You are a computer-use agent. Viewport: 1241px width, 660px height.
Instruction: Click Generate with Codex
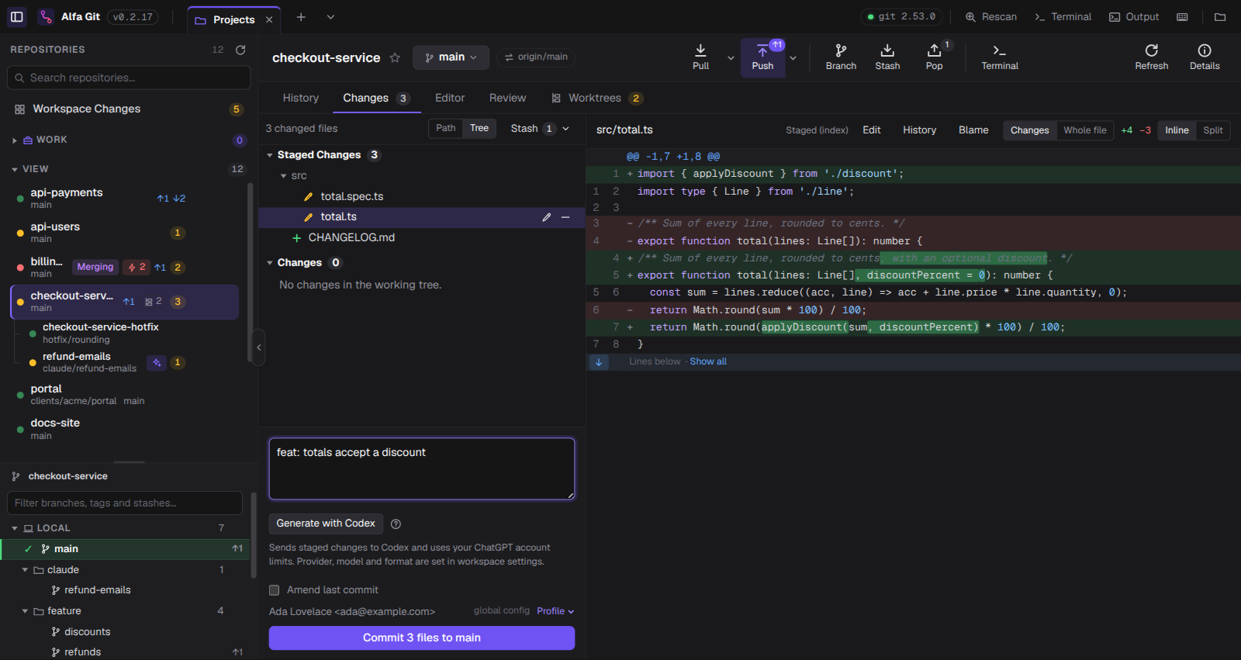pyautogui.click(x=326, y=524)
